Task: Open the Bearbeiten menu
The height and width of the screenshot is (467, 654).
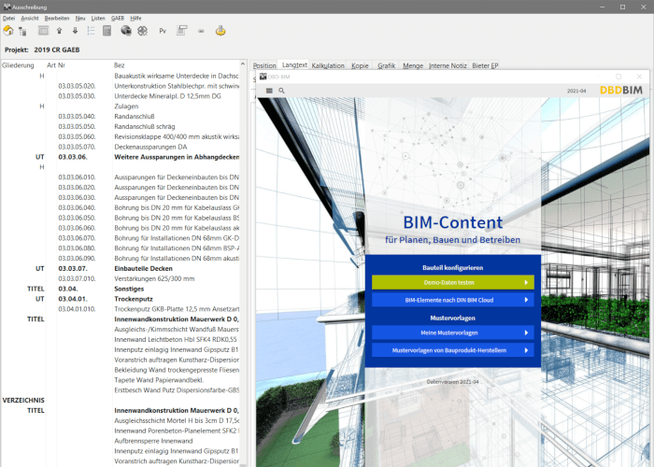Action: [57, 19]
